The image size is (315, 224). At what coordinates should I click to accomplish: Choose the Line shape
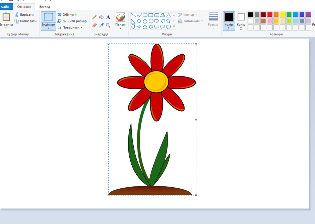[133, 15]
